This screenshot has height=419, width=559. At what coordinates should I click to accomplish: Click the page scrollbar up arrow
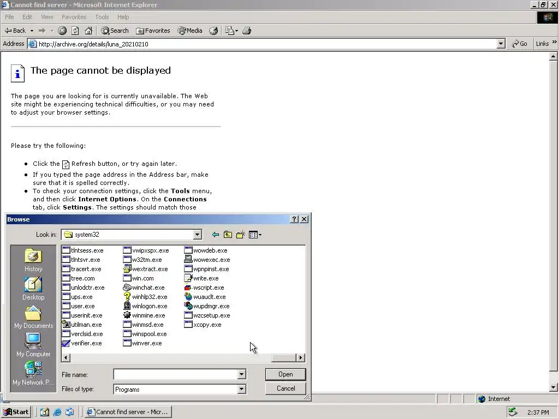(x=554, y=56)
